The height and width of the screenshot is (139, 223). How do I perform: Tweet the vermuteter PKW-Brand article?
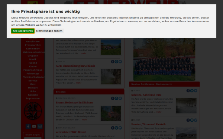coord(120,128)
